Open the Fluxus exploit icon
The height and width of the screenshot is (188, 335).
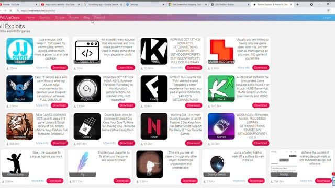click(x=154, y=89)
